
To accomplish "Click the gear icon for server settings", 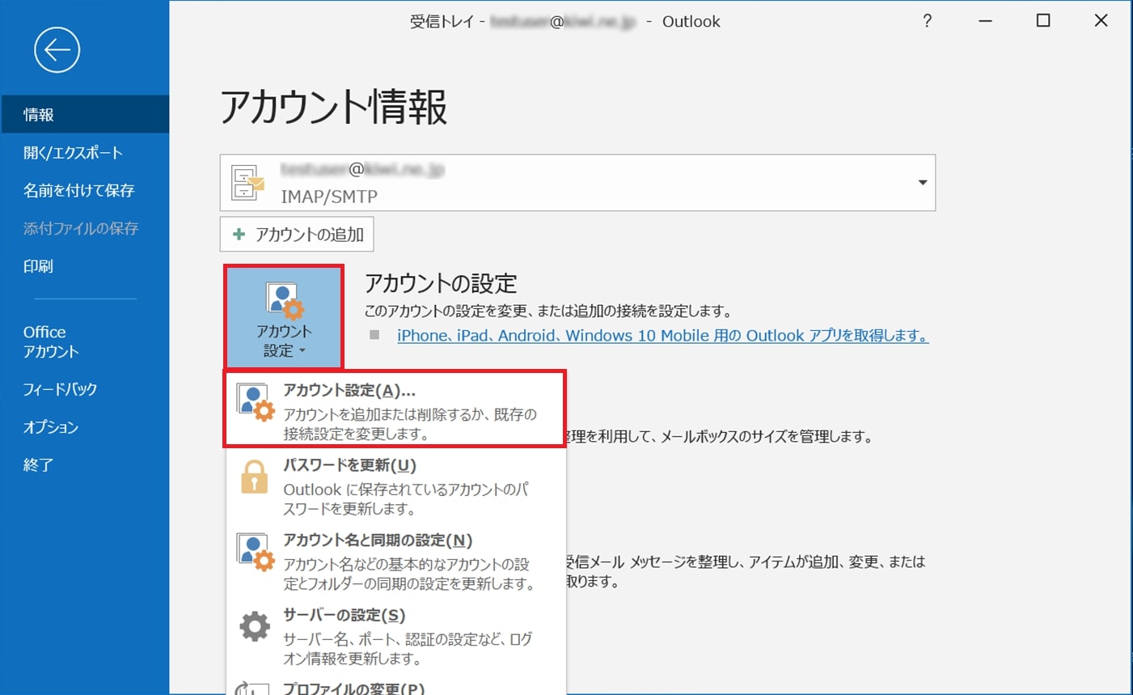I will (254, 626).
